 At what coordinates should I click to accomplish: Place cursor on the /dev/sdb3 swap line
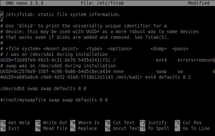click(x=43, y=88)
